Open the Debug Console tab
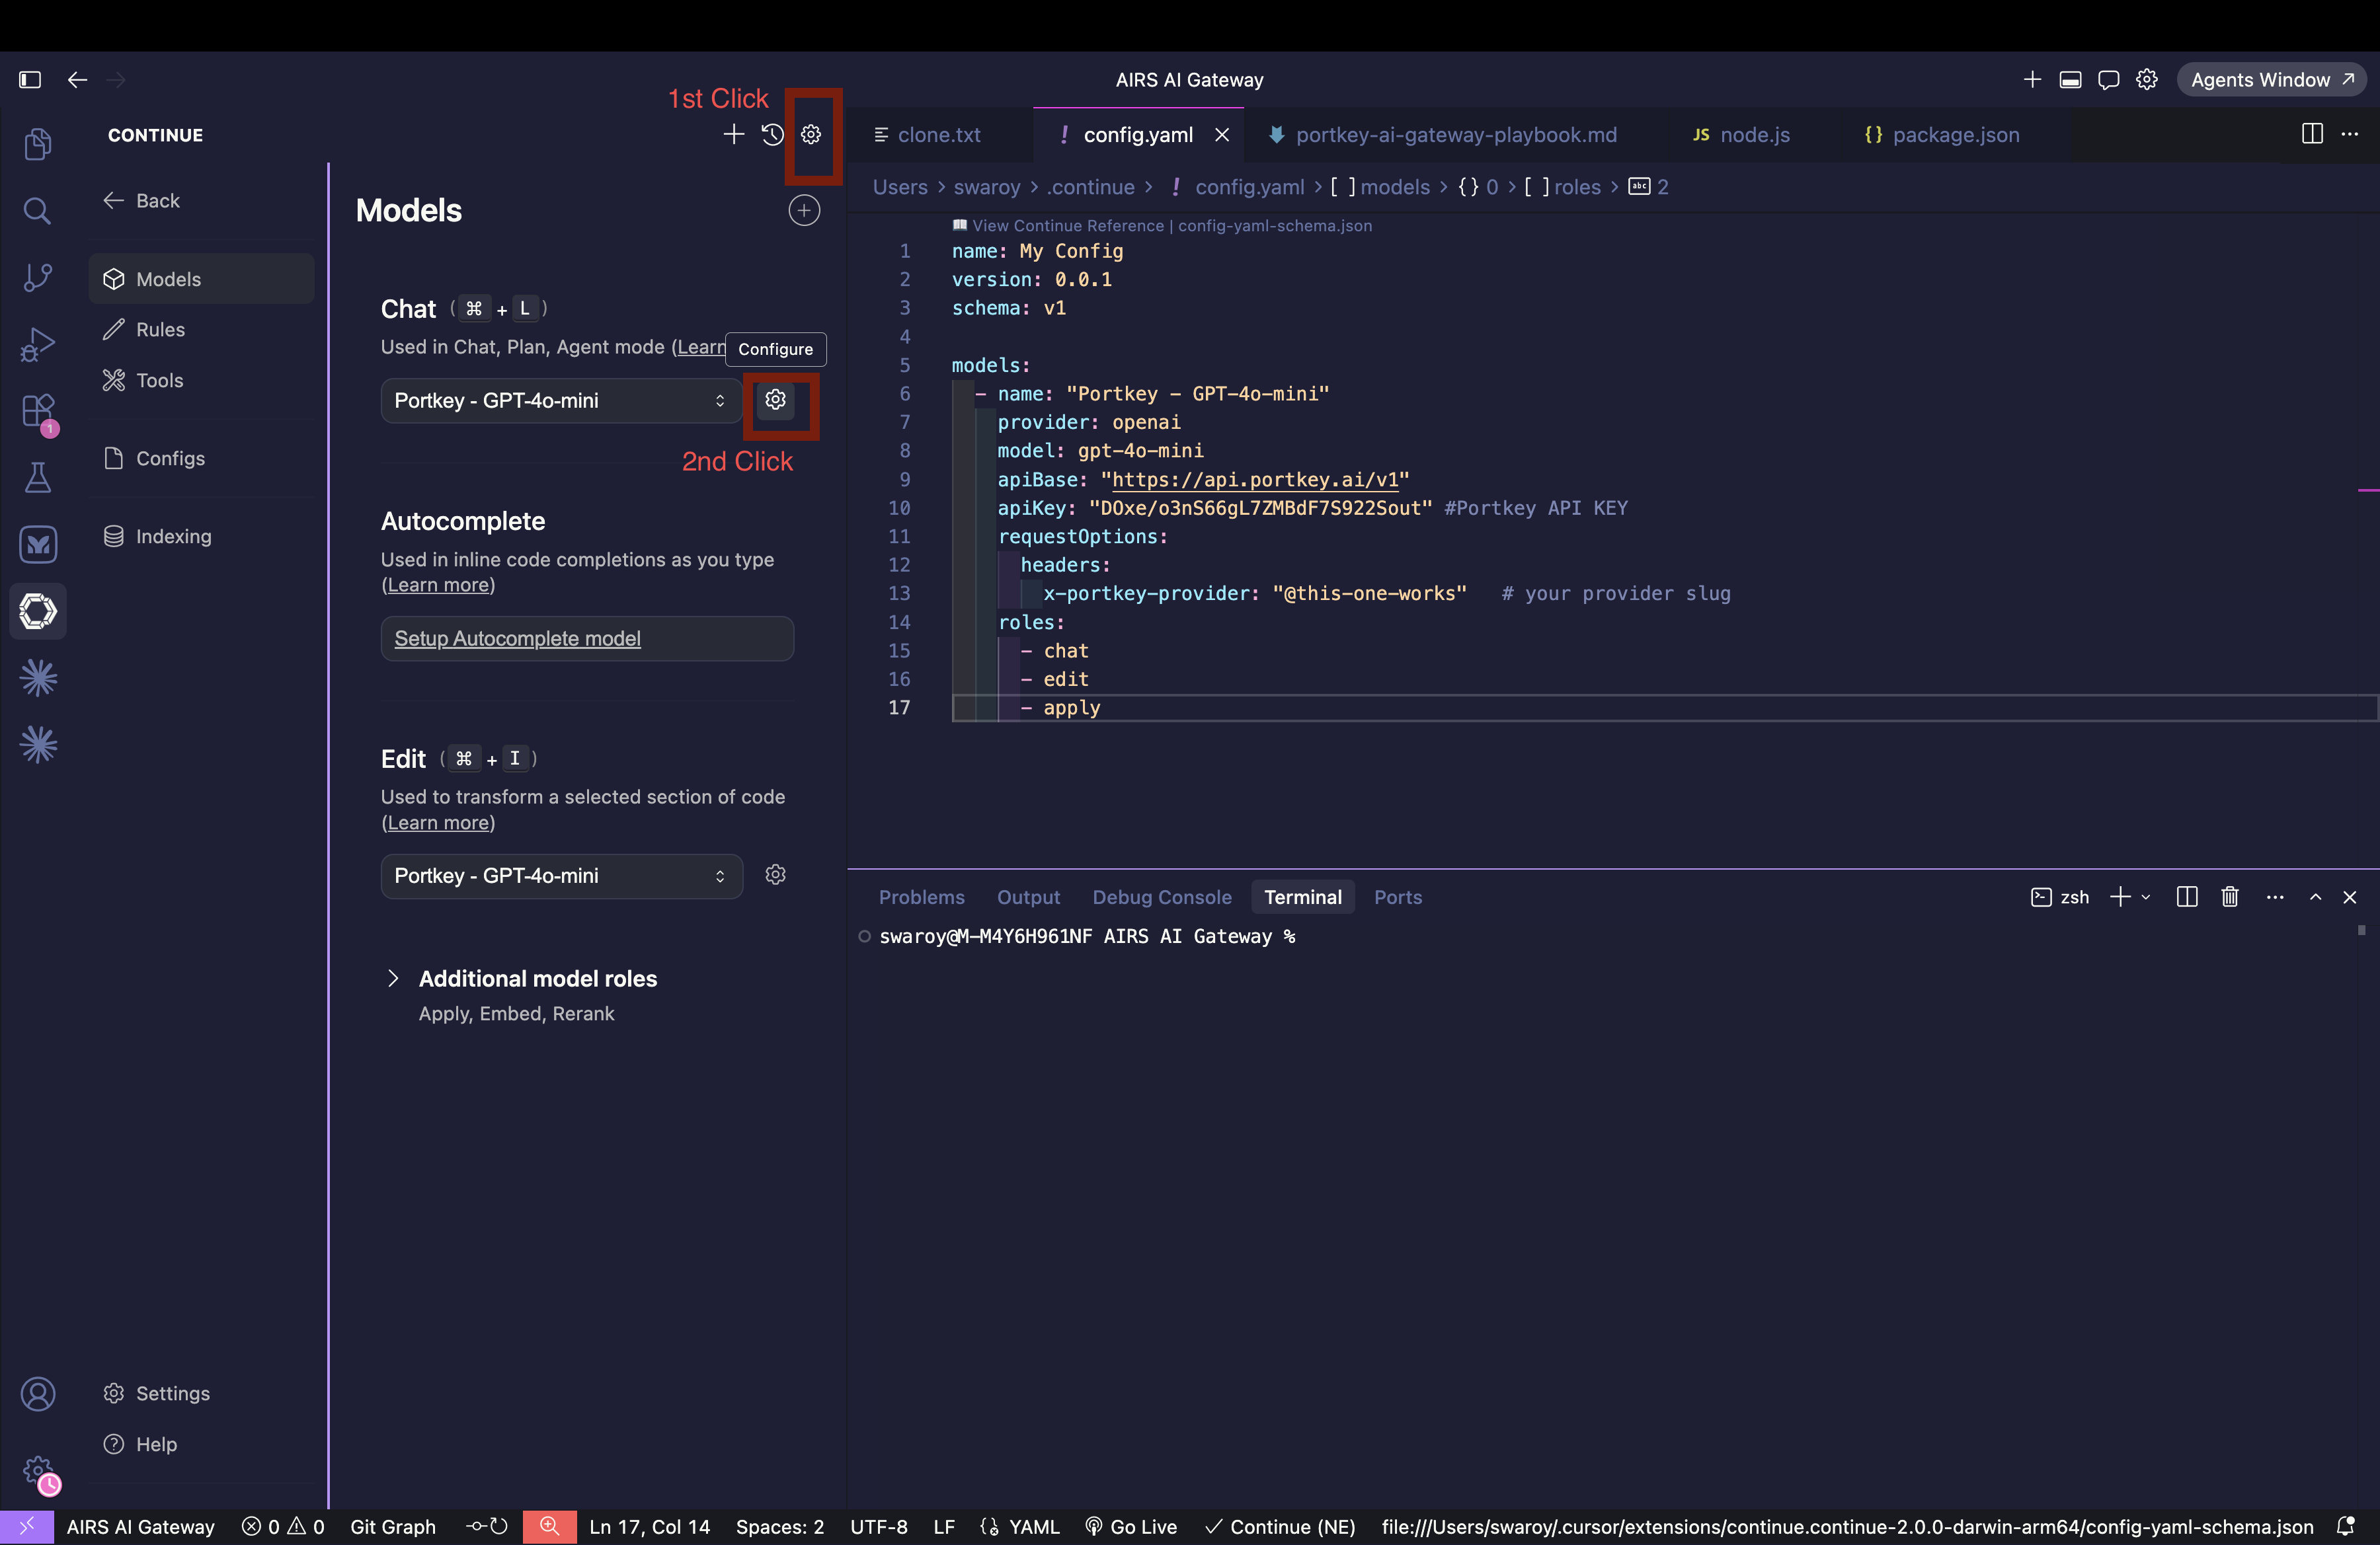Screen dimensions: 2380x1545 click(x=1161, y=897)
